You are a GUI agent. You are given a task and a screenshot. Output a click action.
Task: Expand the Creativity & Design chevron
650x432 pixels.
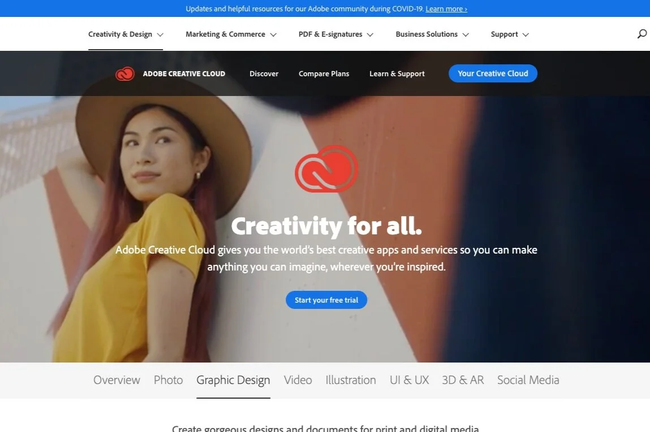pos(160,35)
